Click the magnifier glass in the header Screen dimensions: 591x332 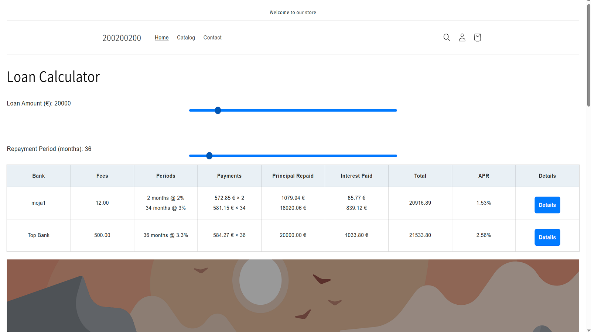[447, 37]
